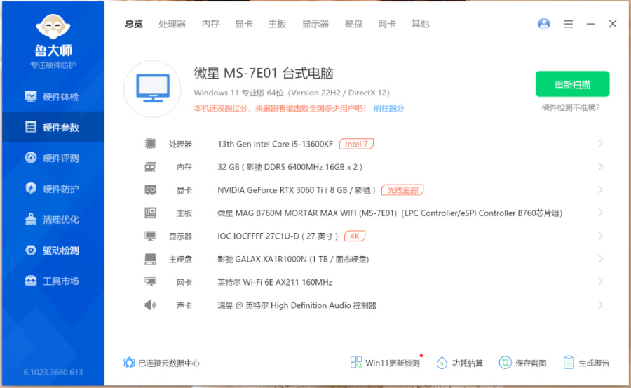631x388 pixels.
Task: Click the Intel 7 badge
Action: [356, 144]
